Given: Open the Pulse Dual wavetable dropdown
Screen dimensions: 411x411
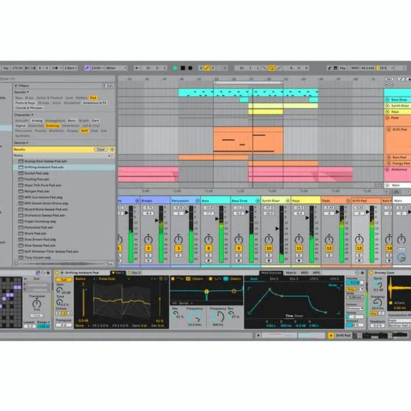Looking at the screenshot, I should (x=114, y=279).
